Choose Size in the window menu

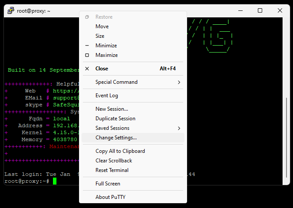pos(133,36)
